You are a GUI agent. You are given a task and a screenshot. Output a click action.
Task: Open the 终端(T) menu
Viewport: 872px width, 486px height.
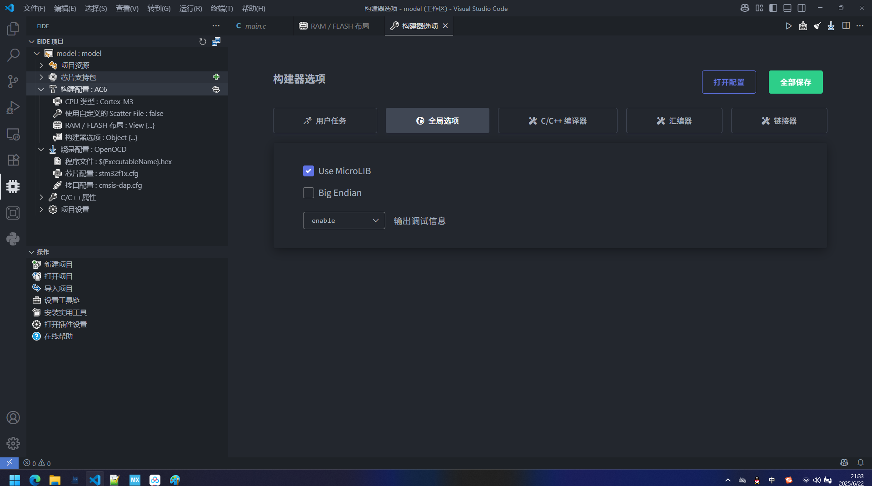[221, 8]
